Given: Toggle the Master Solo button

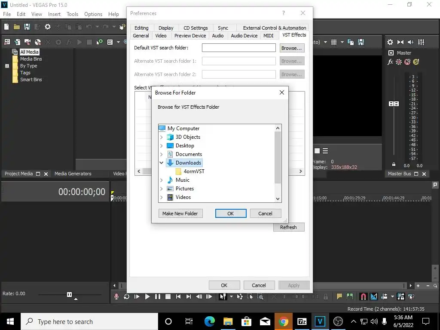Looking at the screenshot, I should point(416,62).
